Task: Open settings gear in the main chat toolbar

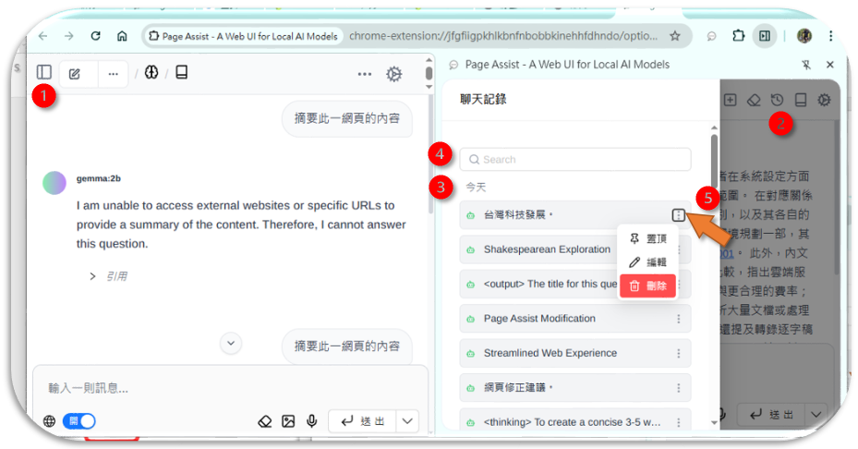Action: pyautogui.click(x=394, y=74)
